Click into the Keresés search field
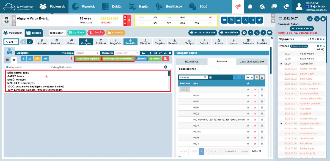The image size is (330, 161). tap(193, 78)
